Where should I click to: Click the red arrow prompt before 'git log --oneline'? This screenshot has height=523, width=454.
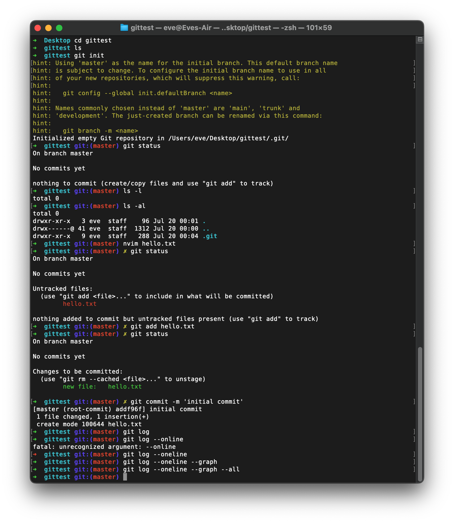(35, 454)
